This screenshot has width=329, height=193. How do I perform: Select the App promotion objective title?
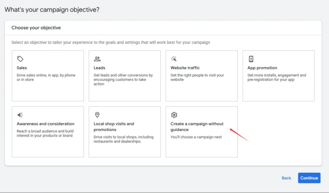pos(262,68)
